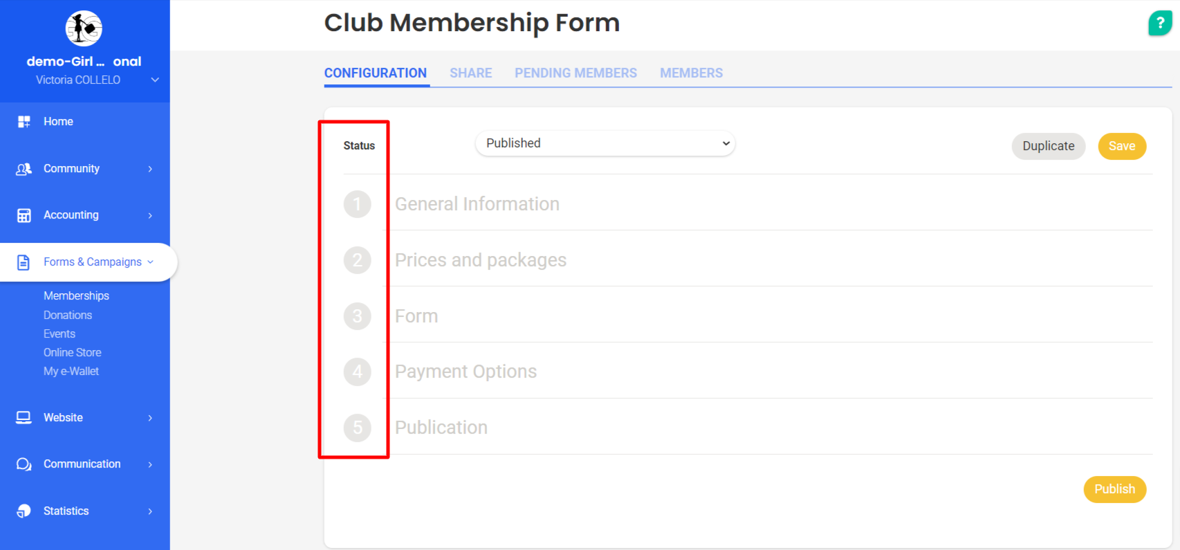Expand the Accounting submenu chevron
This screenshot has height=550, width=1180.
click(x=150, y=215)
